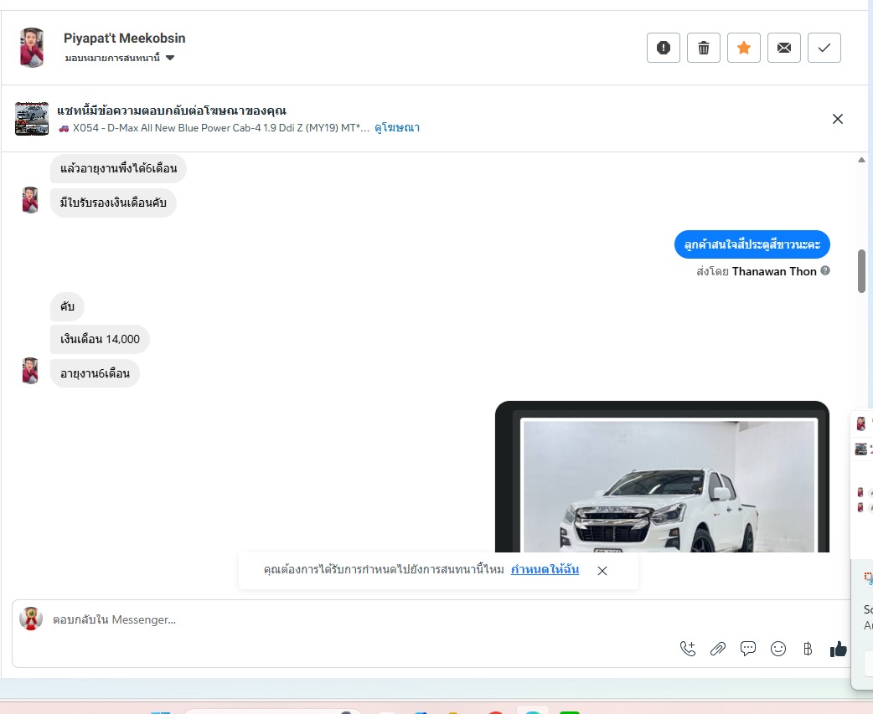Image resolution: width=873 pixels, height=714 pixels.
Task: Open payment request baht icon
Action: (808, 649)
